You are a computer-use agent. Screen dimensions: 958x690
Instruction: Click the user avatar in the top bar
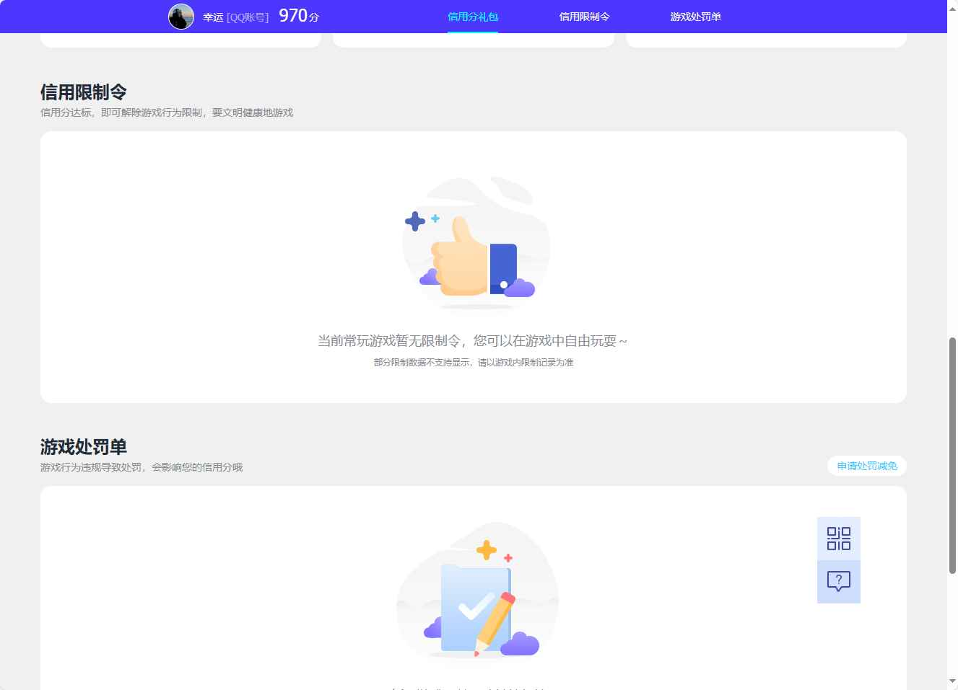(181, 17)
